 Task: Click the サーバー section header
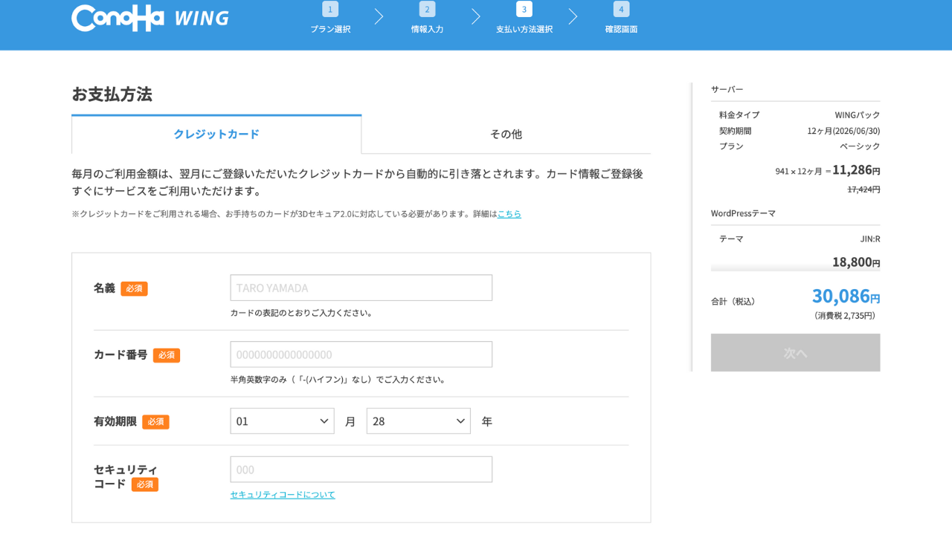(727, 89)
